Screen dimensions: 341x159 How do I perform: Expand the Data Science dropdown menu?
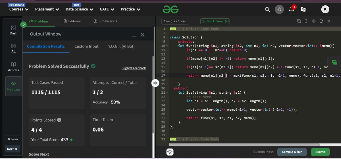79,9
